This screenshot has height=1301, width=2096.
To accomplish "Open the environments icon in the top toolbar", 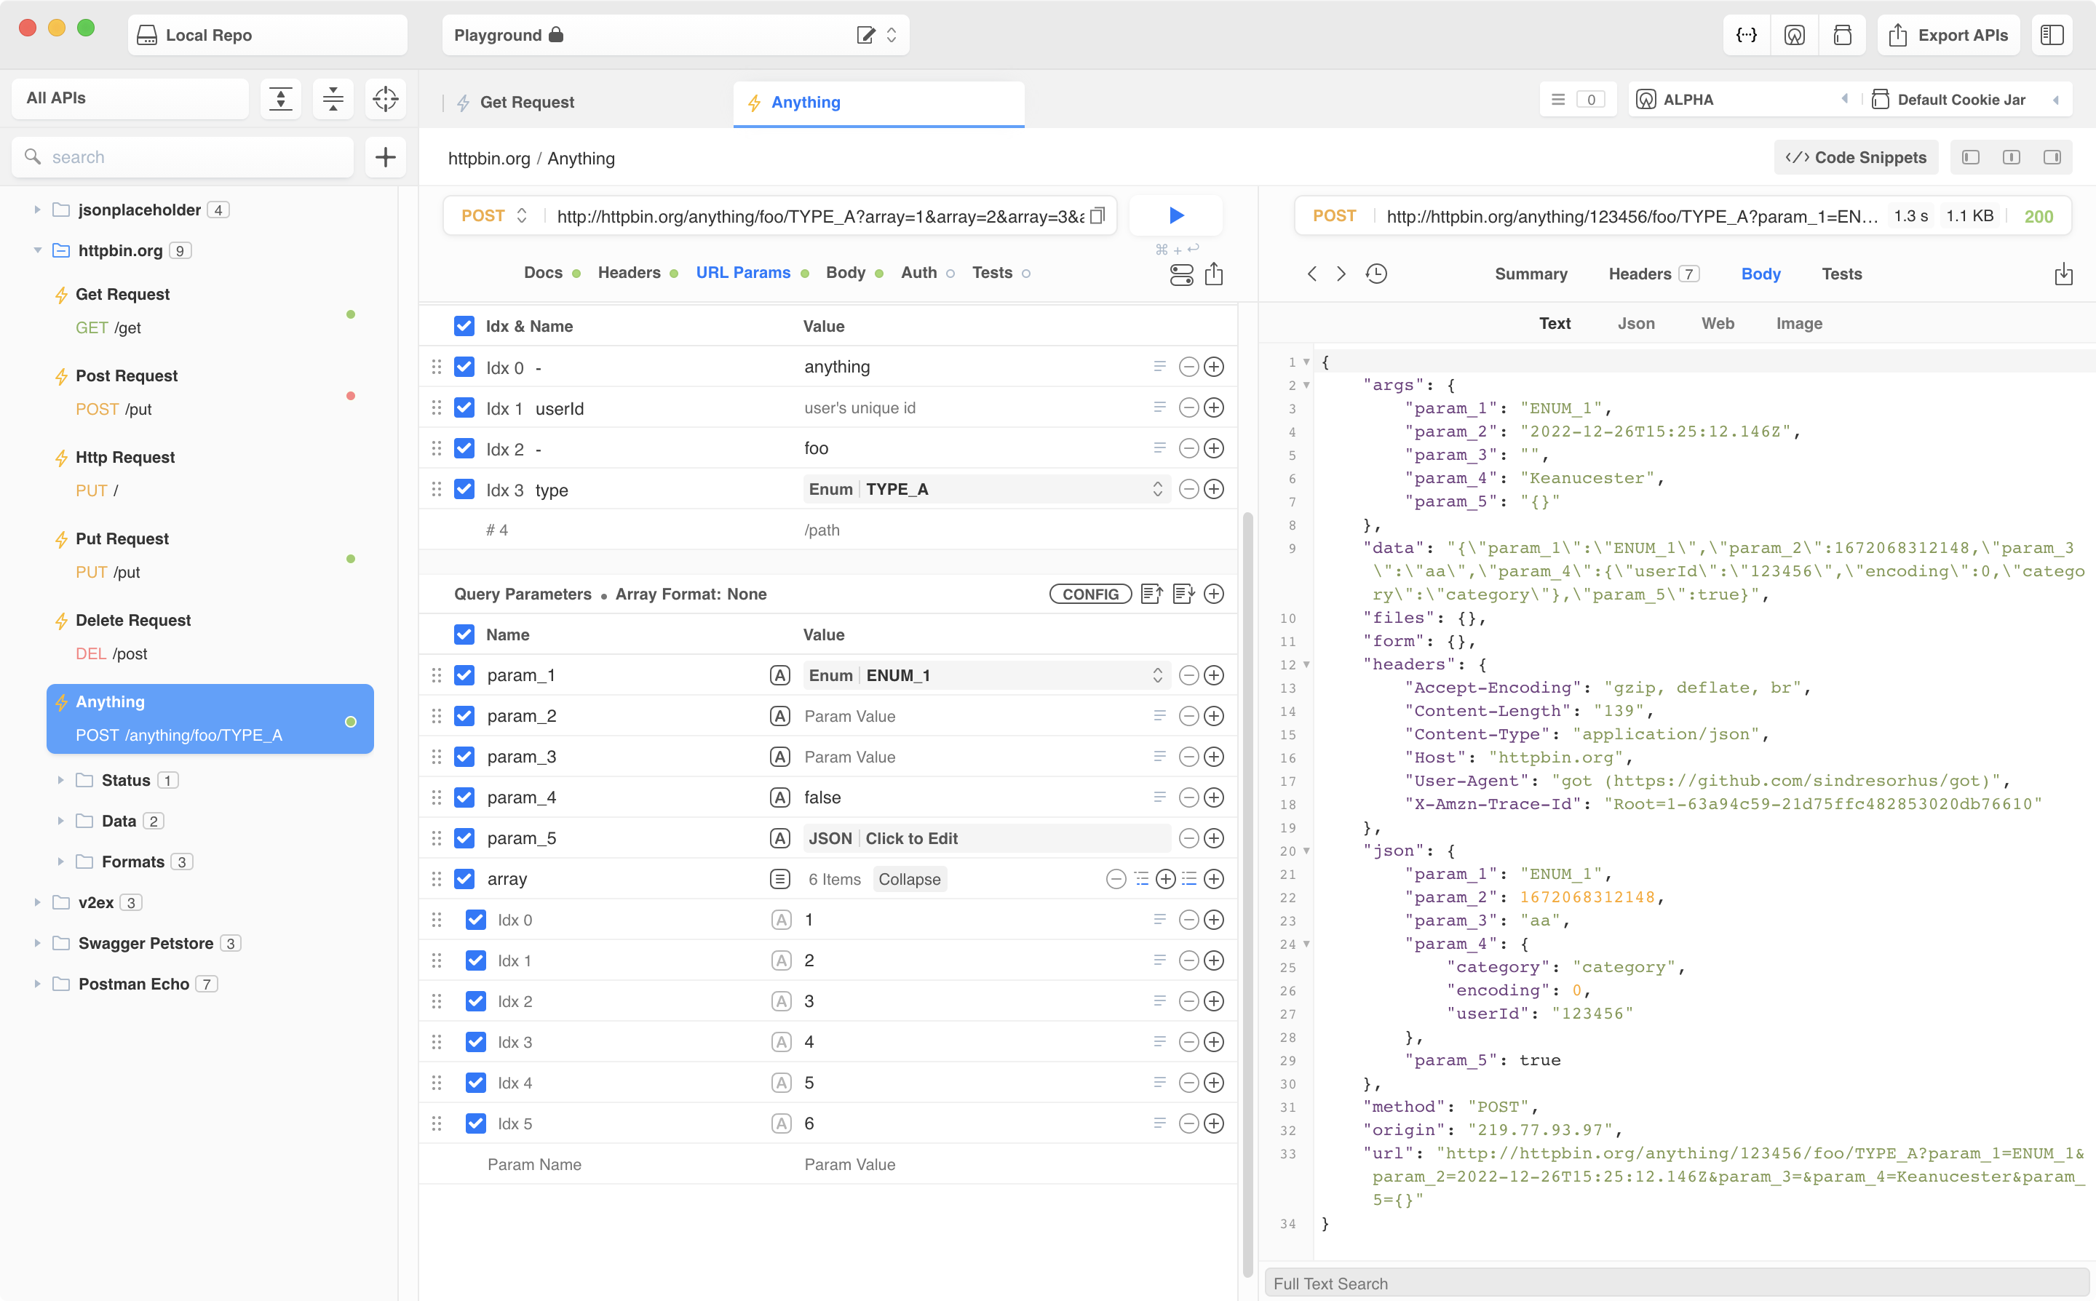I will click(x=1794, y=35).
